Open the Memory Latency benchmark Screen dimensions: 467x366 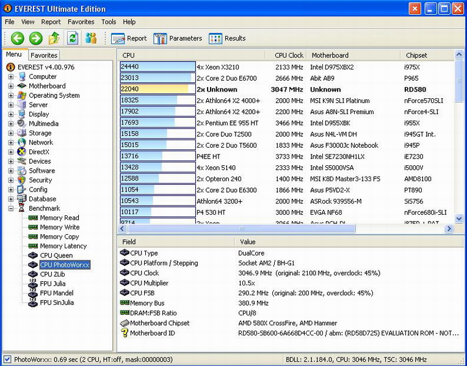tap(63, 246)
